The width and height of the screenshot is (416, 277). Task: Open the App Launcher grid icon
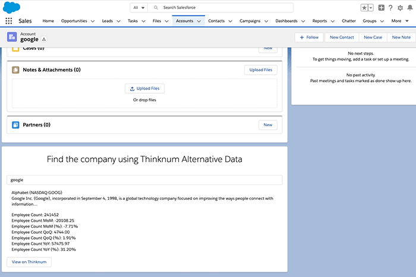pyautogui.click(x=9, y=21)
